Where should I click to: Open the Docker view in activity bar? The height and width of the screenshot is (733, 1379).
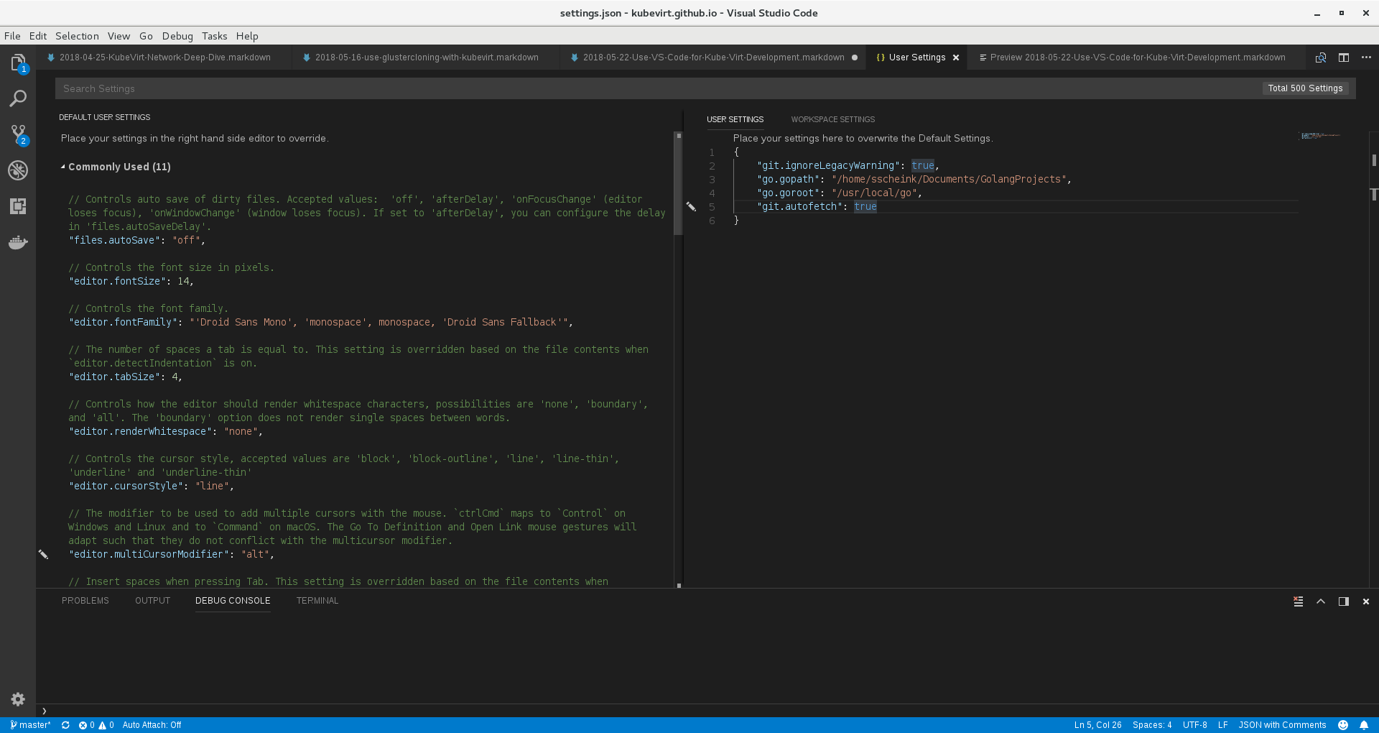pos(18,242)
